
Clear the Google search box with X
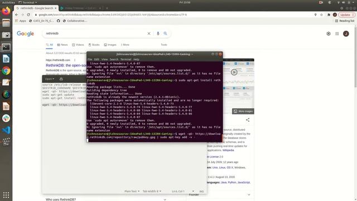(149, 33)
